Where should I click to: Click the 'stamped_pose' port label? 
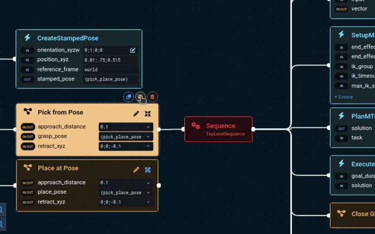pyautogui.click(x=56, y=79)
